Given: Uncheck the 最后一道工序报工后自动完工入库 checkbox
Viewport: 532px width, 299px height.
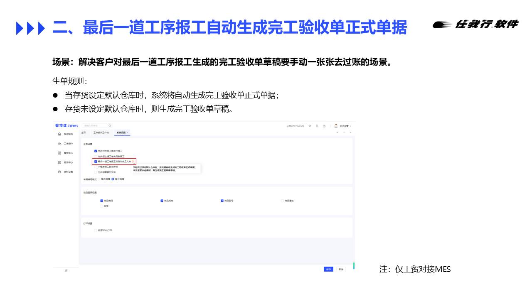Looking at the screenshot, I should (96, 161).
